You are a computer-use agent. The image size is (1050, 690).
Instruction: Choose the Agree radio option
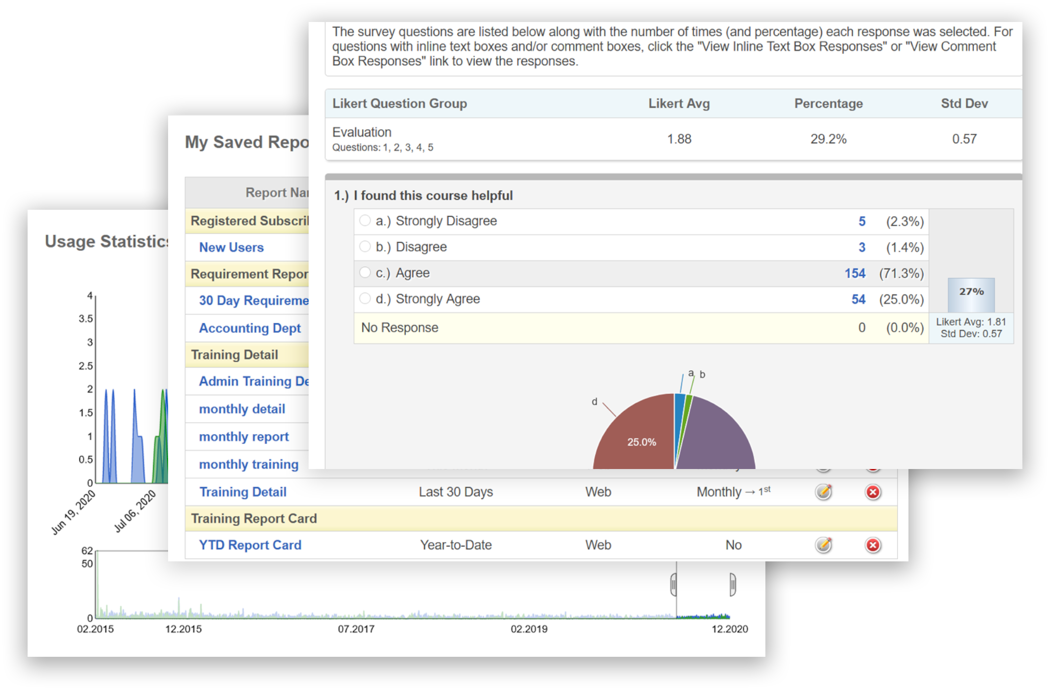point(365,273)
